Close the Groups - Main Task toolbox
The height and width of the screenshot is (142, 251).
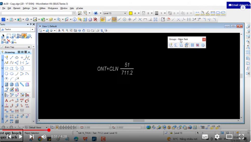[x=204, y=39]
